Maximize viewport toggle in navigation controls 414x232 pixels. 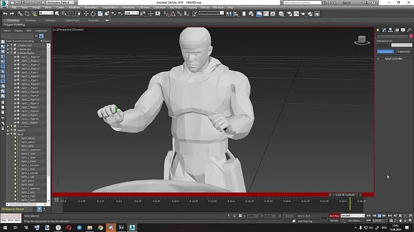coord(410,221)
